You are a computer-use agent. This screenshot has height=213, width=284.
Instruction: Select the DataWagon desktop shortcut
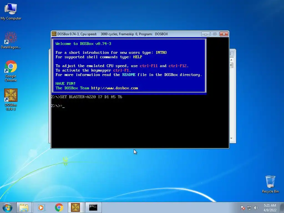11,40
